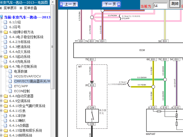
Task: Expand the 6.4.11仪表 folder
Action: point(1,111)
